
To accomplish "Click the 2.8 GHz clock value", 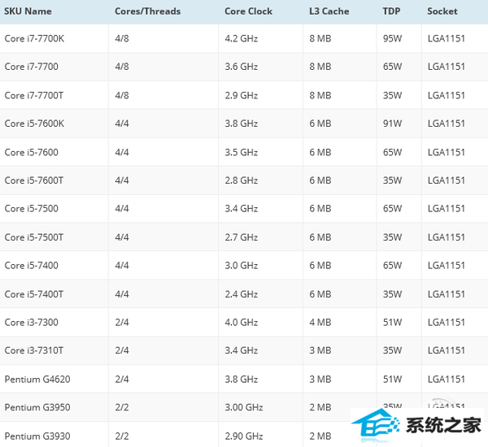I will [242, 180].
